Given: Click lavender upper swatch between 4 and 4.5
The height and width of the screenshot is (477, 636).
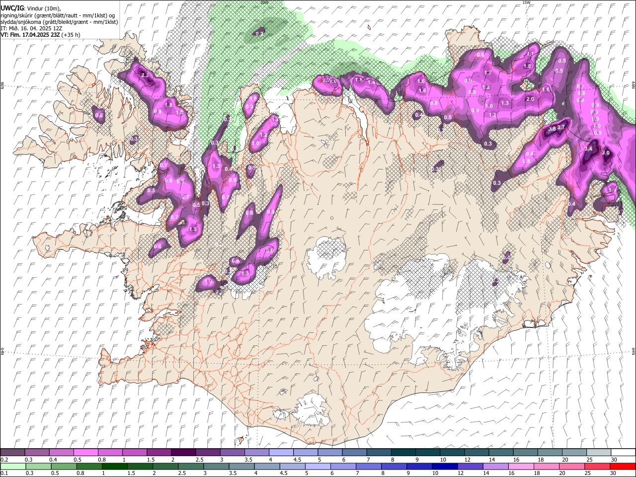Looking at the screenshot, I should coord(280,452).
